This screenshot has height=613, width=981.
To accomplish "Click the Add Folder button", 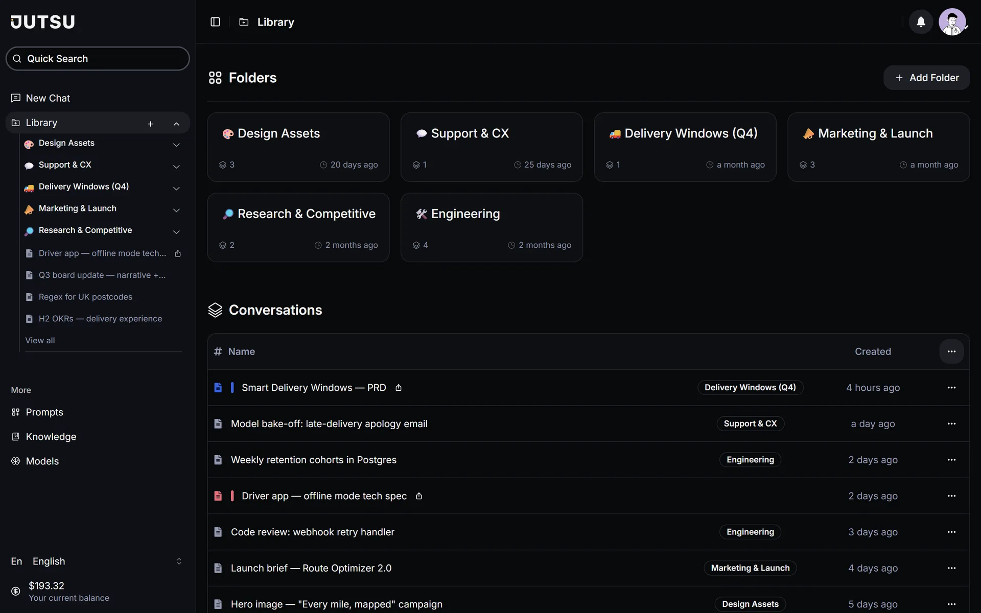I will click(926, 78).
